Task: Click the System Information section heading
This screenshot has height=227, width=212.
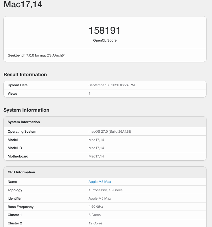Action: pyautogui.click(x=26, y=110)
